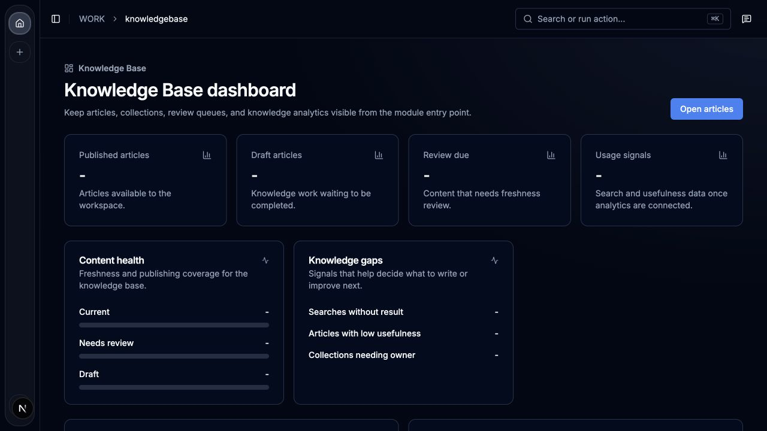Viewport: 767px width, 431px height.
Task: Click 'Knowledge work waiting to be completed.' text
Action: click(x=311, y=199)
